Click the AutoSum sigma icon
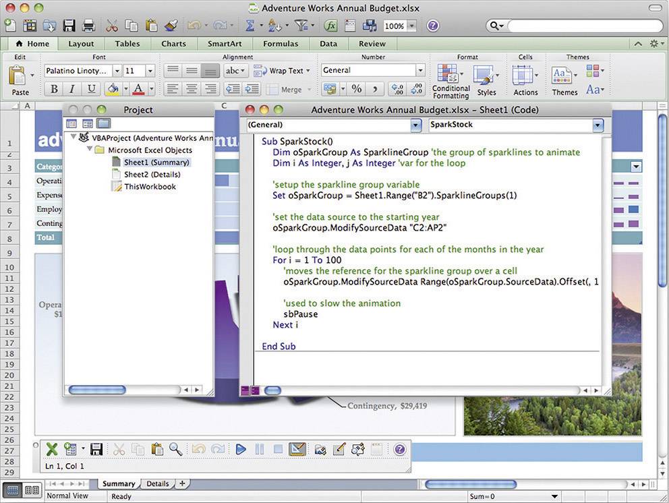Viewport: 669px width, 503px height. click(250, 26)
